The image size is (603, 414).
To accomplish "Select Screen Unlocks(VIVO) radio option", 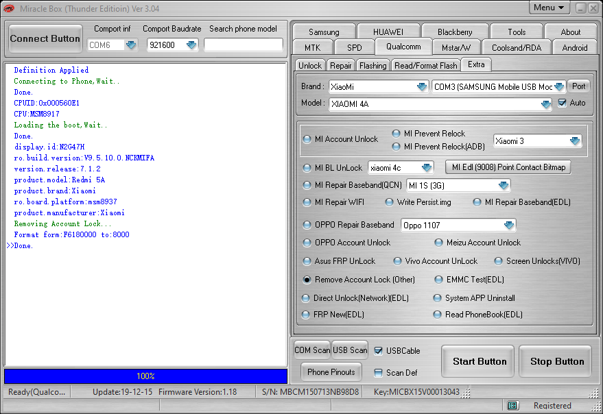I will click(499, 261).
